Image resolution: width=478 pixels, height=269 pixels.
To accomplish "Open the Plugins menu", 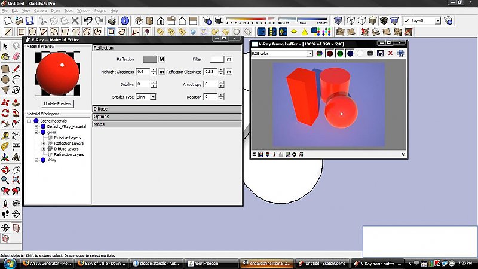I will tap(100, 10).
